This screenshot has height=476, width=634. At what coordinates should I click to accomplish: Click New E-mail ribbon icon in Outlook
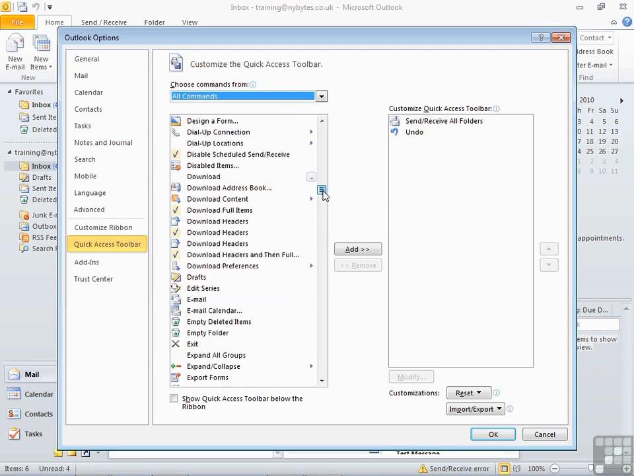pyautogui.click(x=15, y=43)
